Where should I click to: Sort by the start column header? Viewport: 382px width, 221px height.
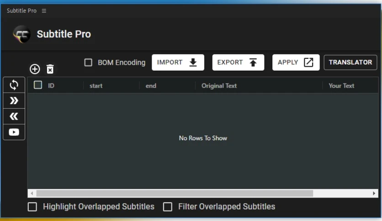coord(96,86)
